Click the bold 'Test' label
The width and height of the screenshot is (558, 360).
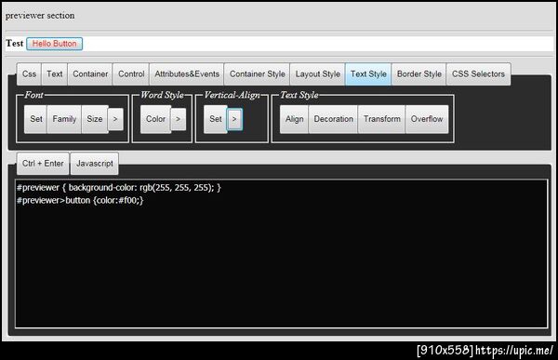click(x=14, y=44)
